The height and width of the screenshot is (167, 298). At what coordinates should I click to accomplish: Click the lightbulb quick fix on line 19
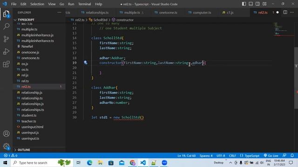coord(86,63)
